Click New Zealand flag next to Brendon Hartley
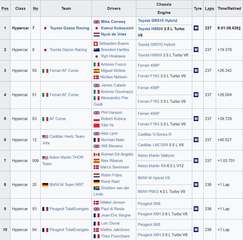Image resolution: width=243 pixels, height=240 pixels. coord(96,50)
